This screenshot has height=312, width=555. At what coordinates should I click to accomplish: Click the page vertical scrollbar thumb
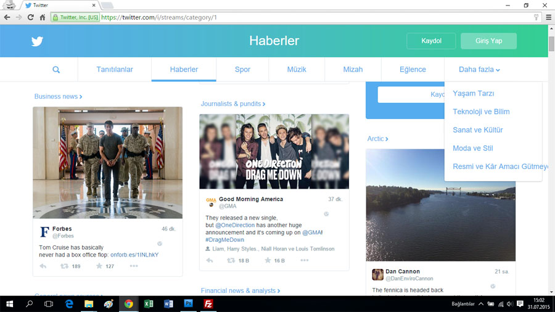(551, 44)
